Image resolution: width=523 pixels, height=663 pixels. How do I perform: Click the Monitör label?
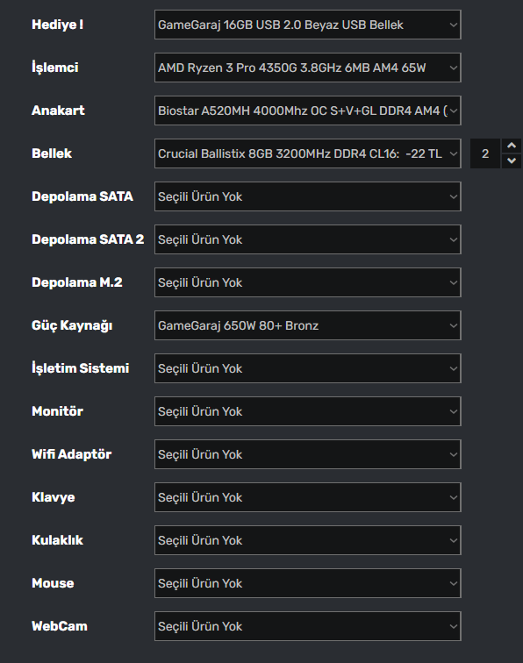tap(57, 411)
